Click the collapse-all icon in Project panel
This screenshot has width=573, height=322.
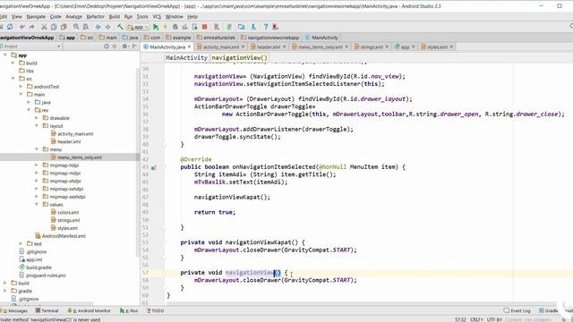click(115, 47)
